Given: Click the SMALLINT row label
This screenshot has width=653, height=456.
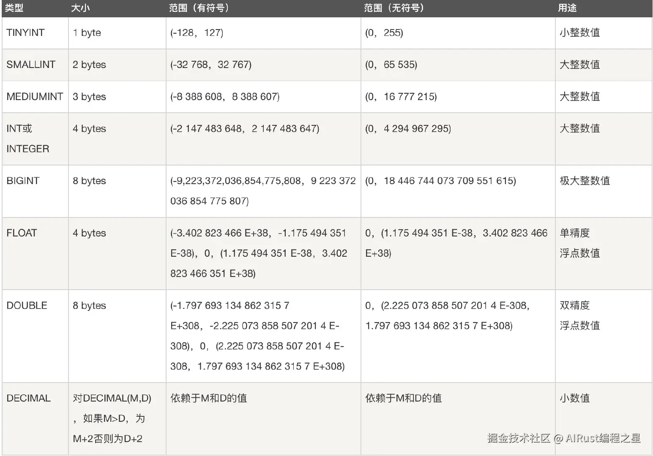Looking at the screenshot, I should click(35, 65).
